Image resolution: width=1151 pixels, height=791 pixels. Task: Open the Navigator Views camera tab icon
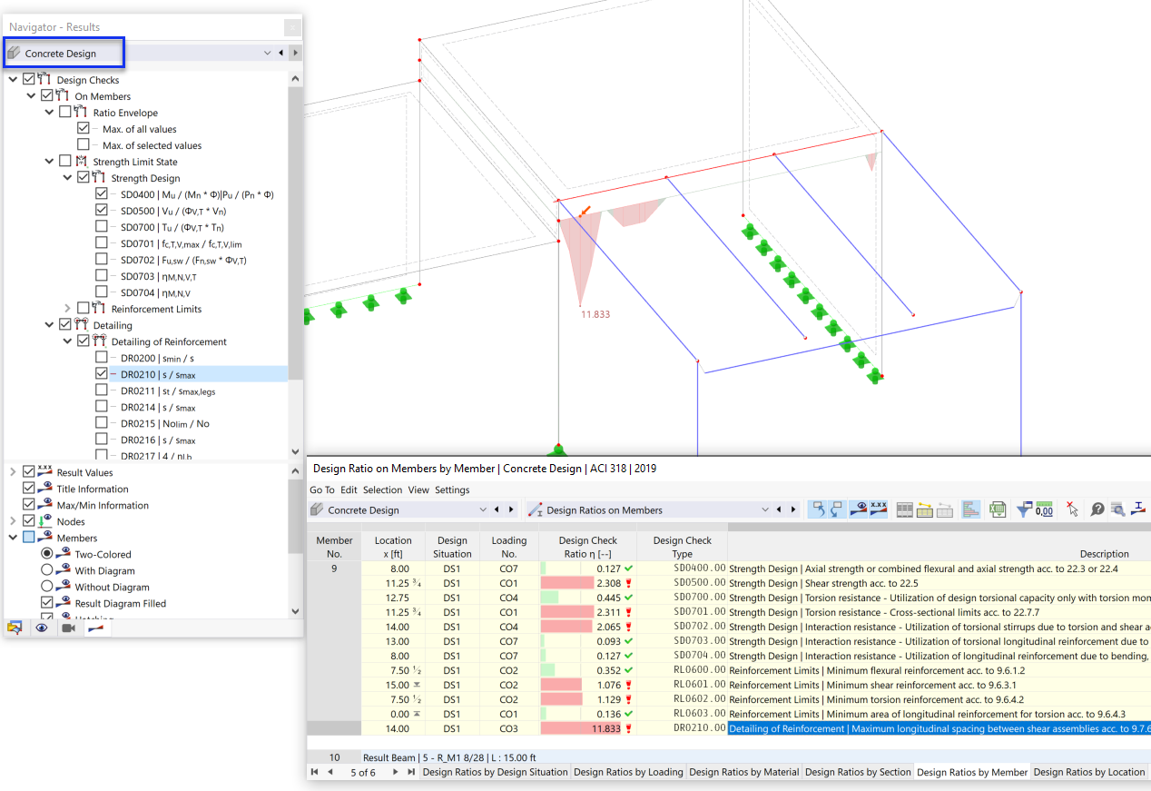click(67, 628)
